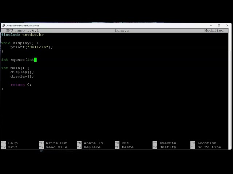Screen dimensions: 233x174
Task: Click the ^\ Replace shortcut
Action: pos(88,147)
